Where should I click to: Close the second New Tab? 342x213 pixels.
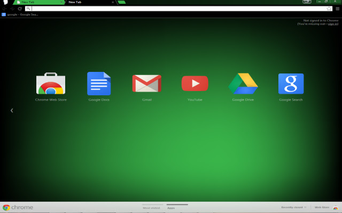coord(113,2)
